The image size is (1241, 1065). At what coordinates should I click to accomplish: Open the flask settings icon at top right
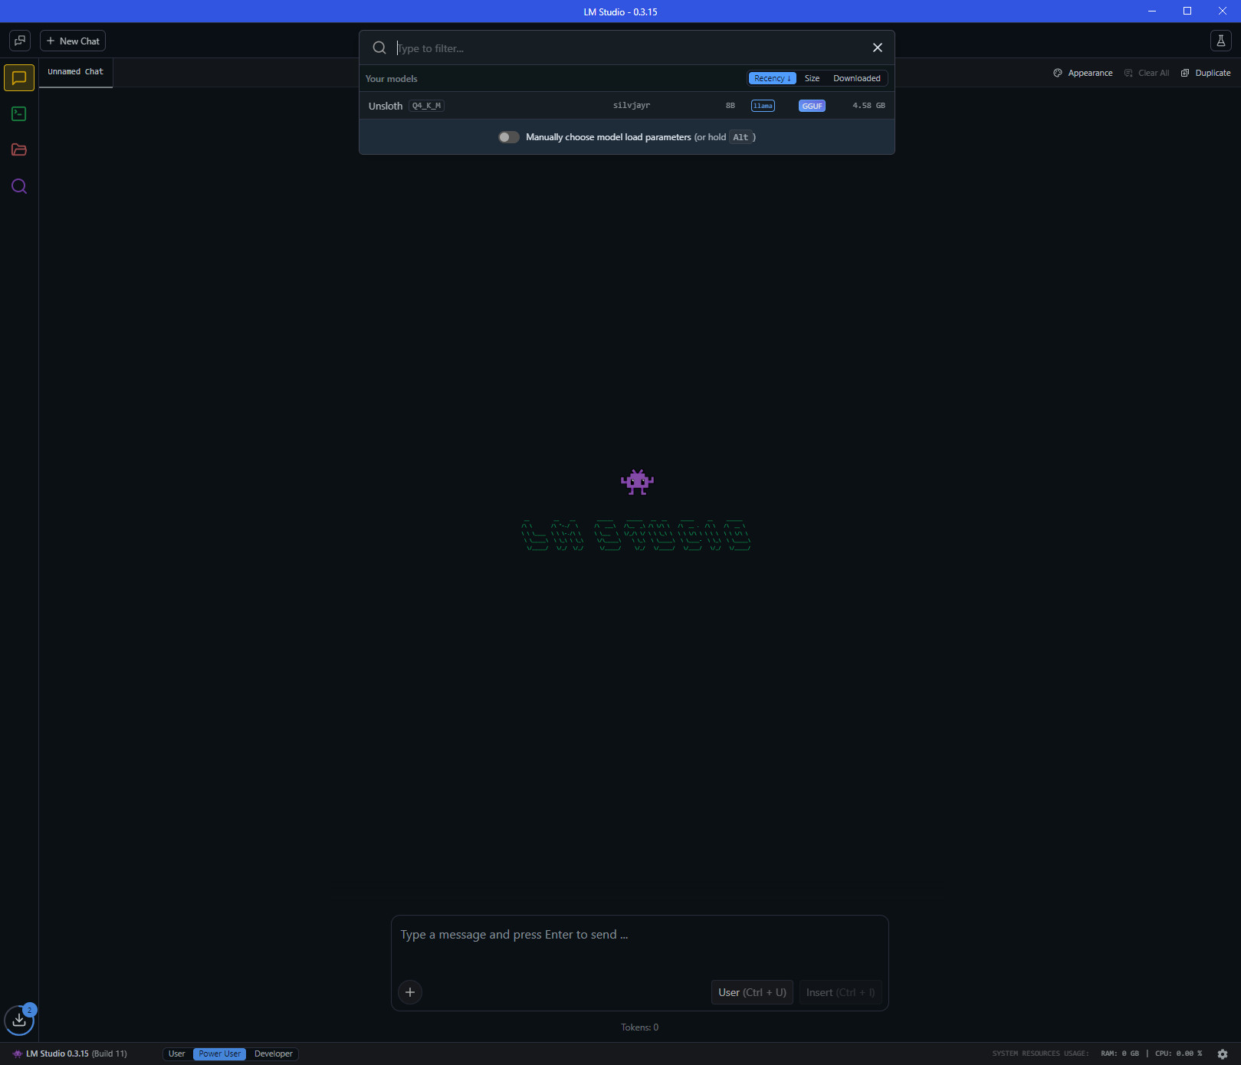1220,41
